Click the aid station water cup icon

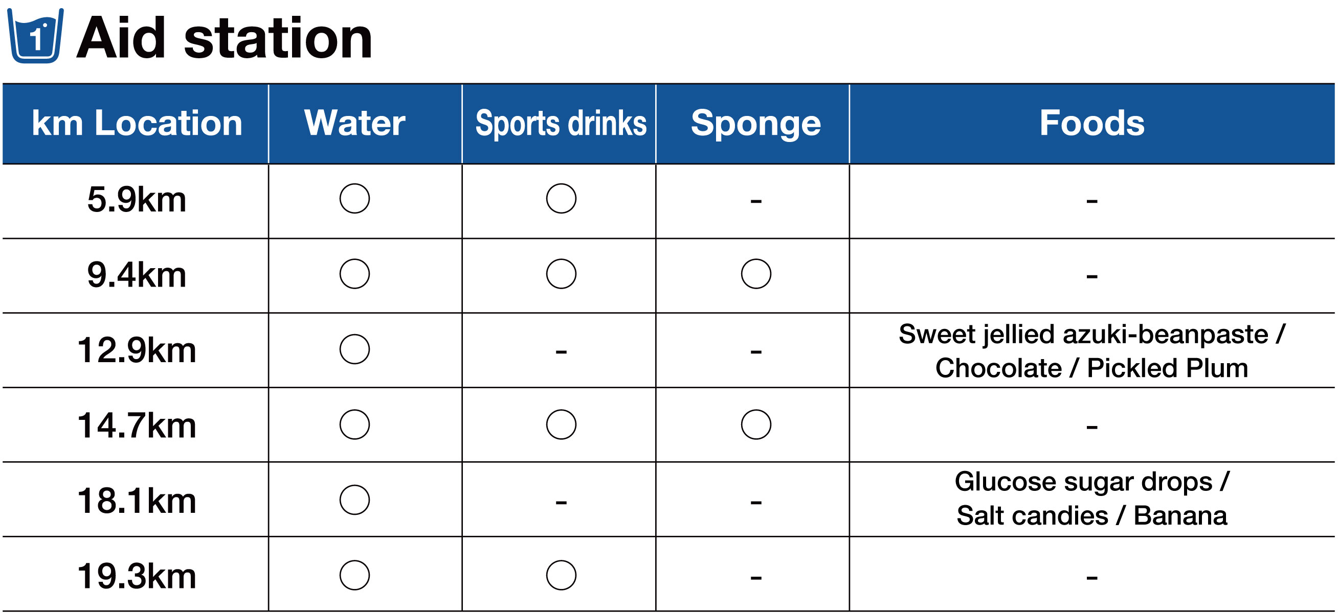[x=35, y=36]
